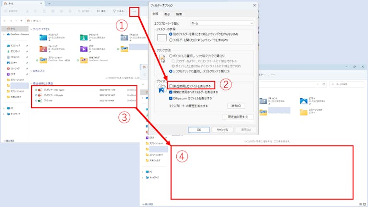Select フォルダーを開くたびに新しいウィンドウを作る(W) radio

pos(171,40)
